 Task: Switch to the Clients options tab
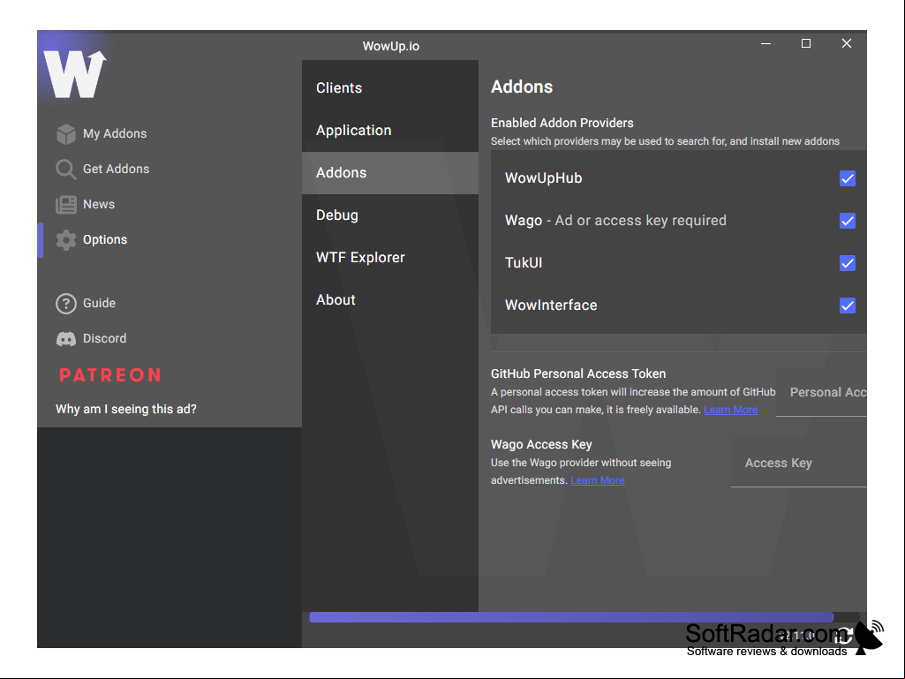point(390,87)
